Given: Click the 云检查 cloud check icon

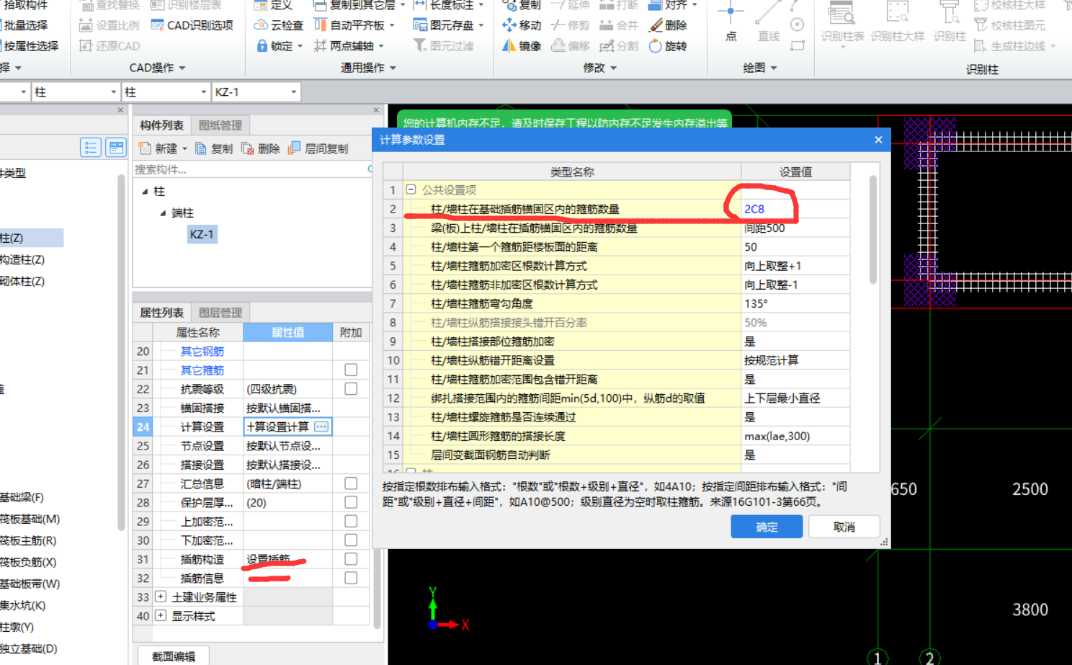Looking at the screenshot, I should (x=261, y=25).
